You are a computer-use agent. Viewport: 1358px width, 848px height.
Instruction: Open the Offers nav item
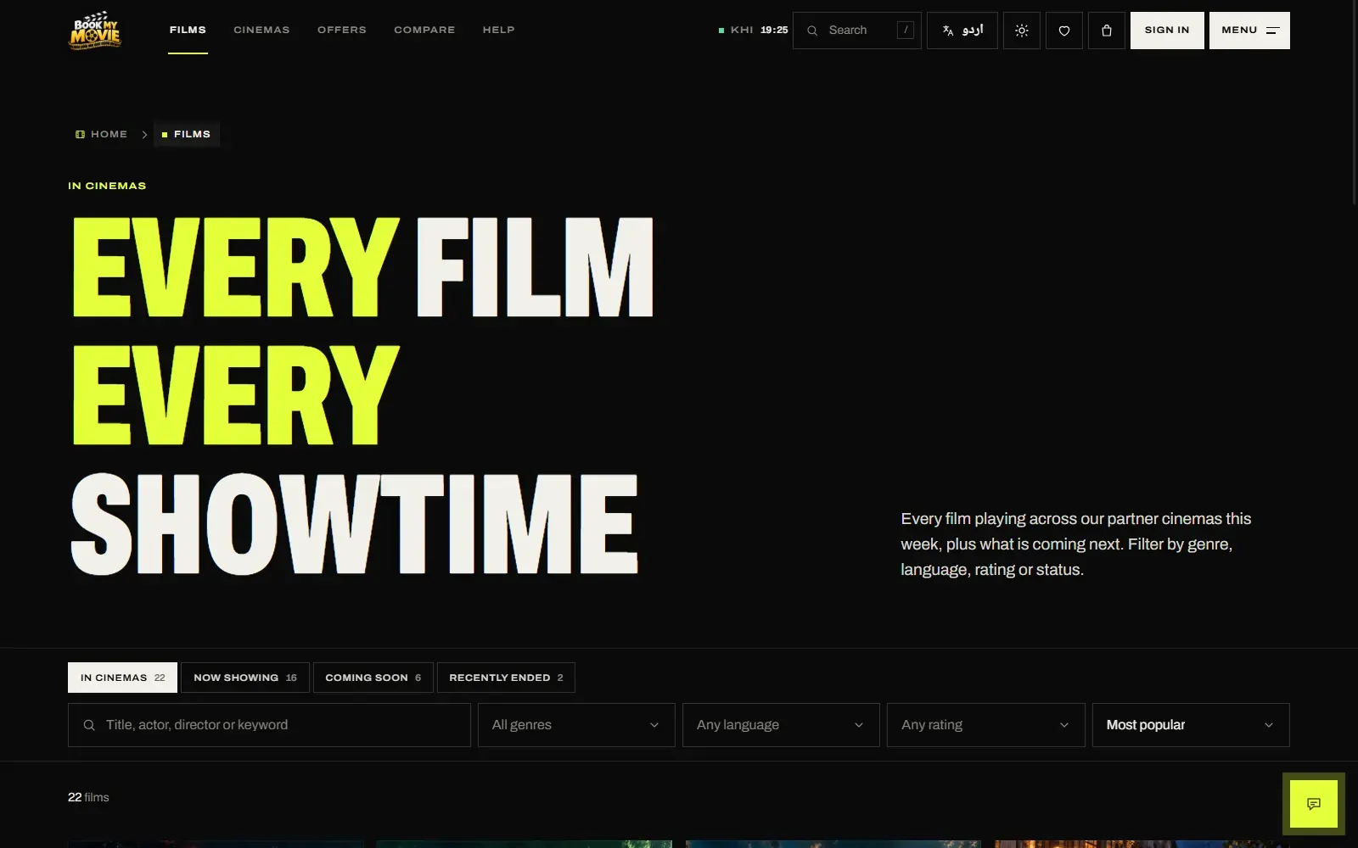coord(342,30)
